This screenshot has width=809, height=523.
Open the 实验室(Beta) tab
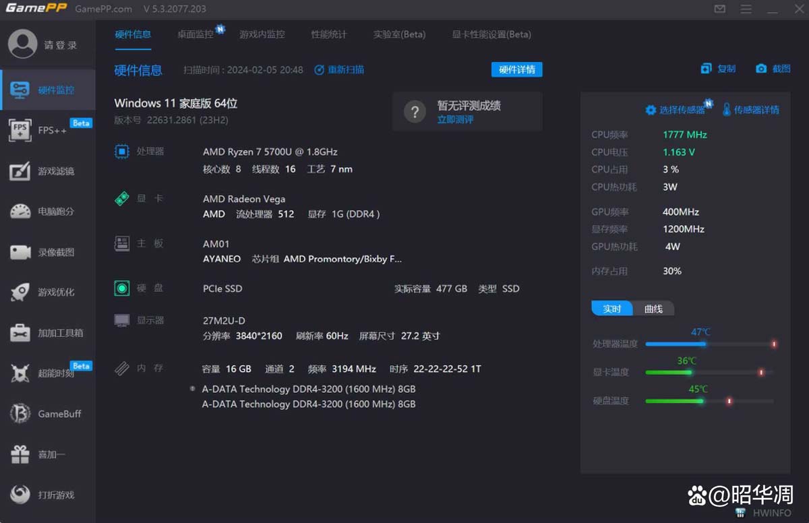(399, 34)
